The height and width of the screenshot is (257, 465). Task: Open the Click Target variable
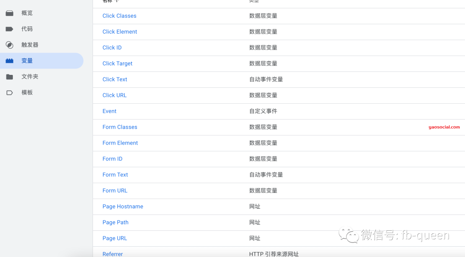pos(117,63)
